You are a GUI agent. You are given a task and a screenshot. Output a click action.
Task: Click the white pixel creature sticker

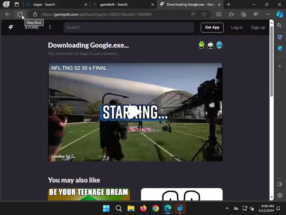[210, 45]
